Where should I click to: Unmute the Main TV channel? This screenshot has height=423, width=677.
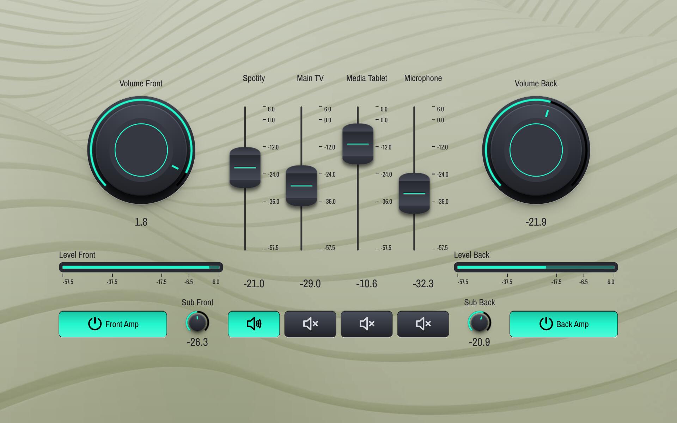(310, 324)
